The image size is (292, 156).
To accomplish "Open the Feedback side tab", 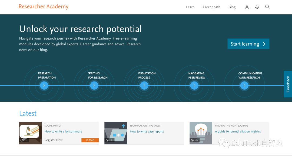I will tap(288, 84).
